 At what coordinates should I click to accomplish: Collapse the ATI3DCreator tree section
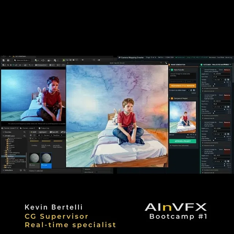[3, 136]
